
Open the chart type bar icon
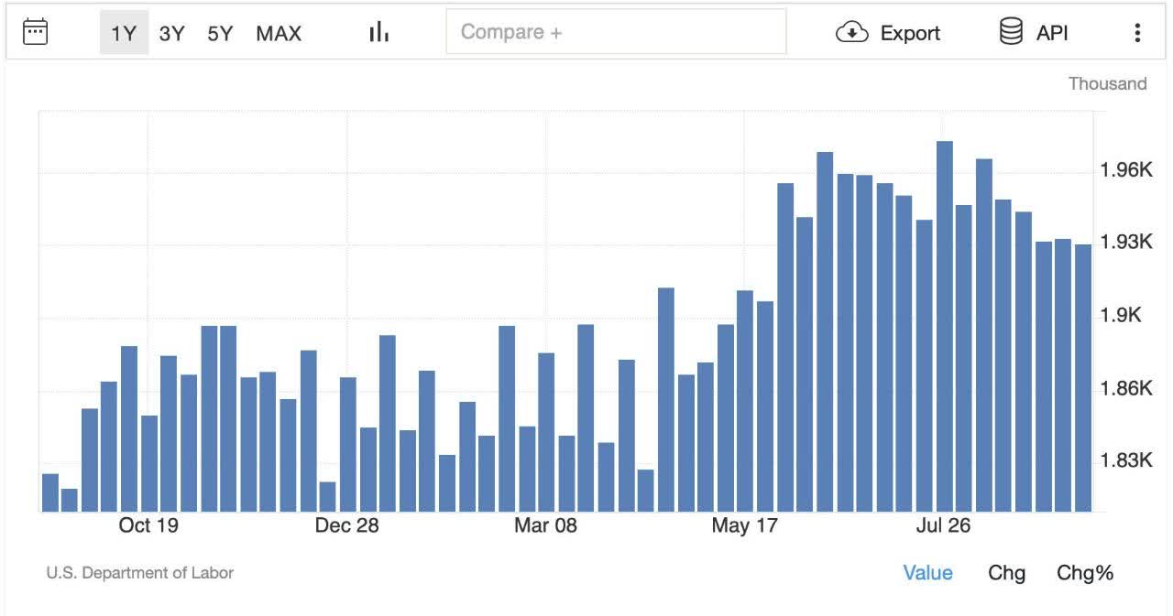[x=378, y=32]
